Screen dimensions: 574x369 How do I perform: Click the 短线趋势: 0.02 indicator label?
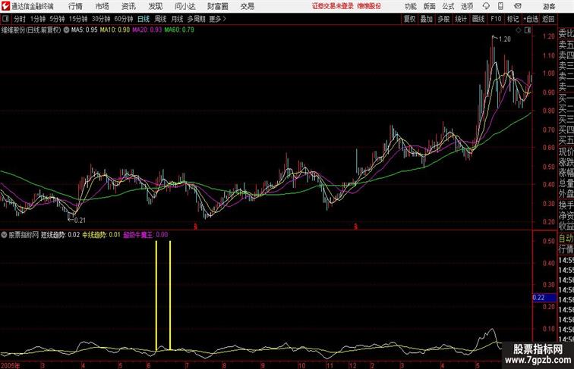click(x=60, y=235)
